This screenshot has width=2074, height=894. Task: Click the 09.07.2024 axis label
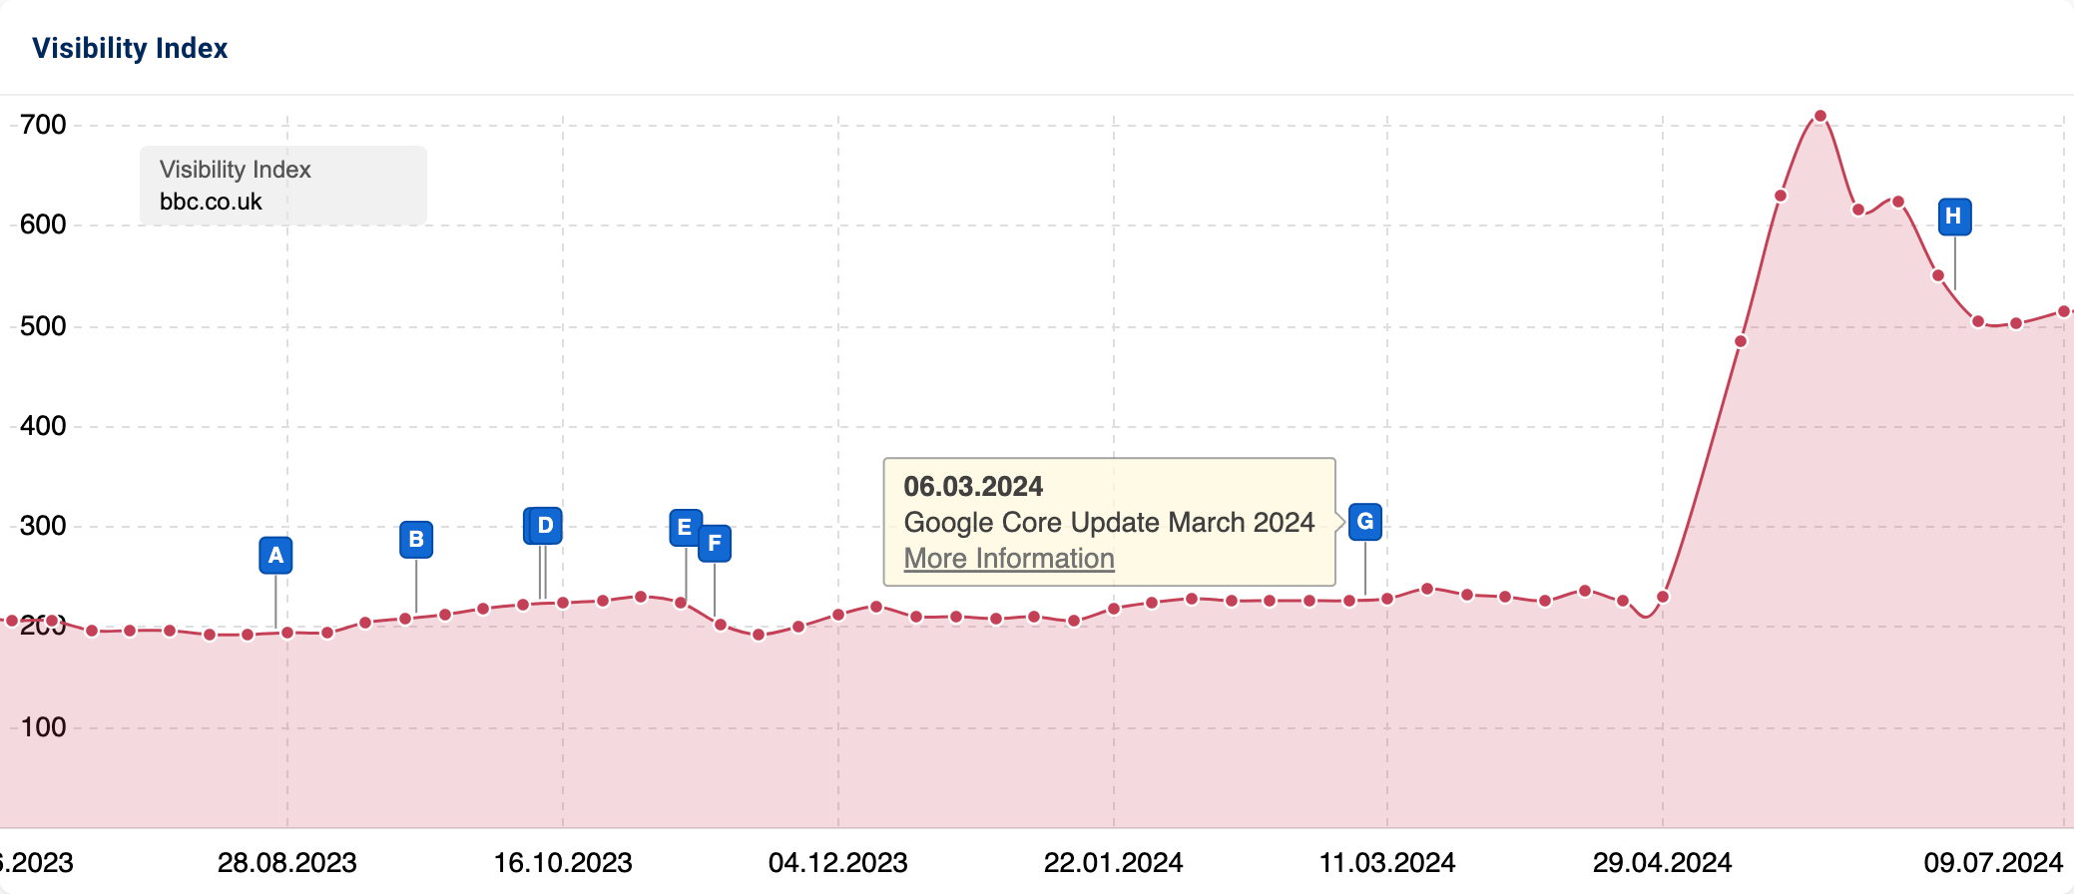point(1993,863)
